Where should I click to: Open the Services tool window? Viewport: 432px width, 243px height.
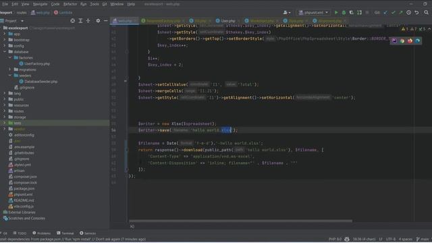click(x=88, y=234)
